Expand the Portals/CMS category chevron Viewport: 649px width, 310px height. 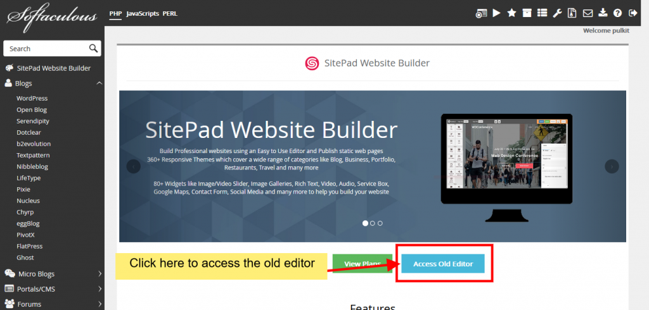[100, 288]
